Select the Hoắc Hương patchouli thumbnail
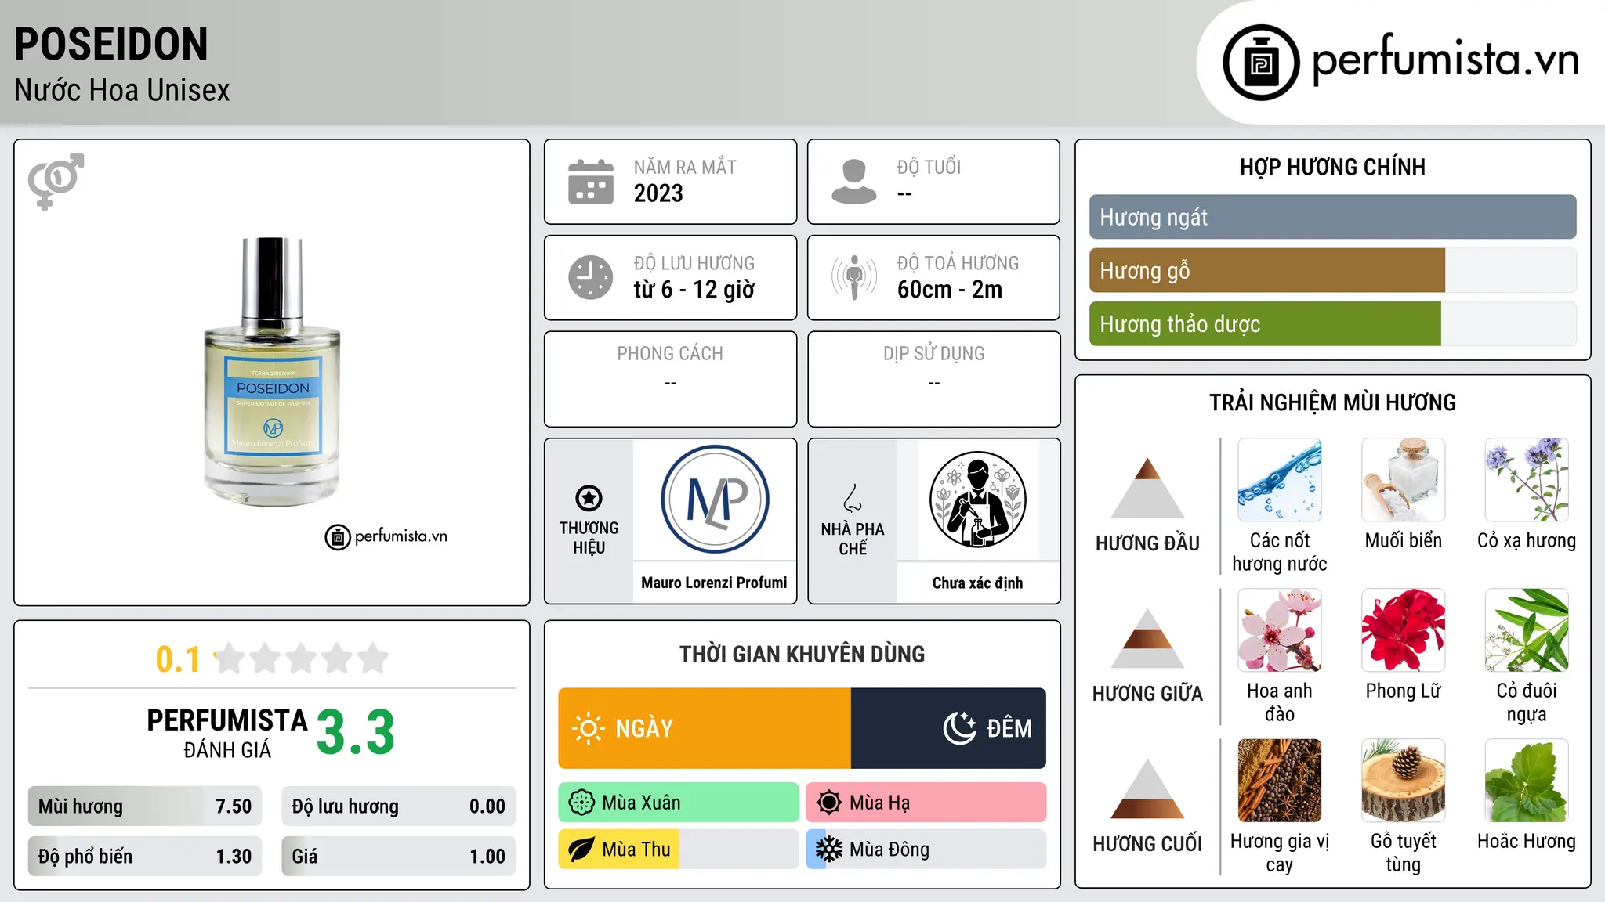 pyautogui.click(x=1527, y=781)
